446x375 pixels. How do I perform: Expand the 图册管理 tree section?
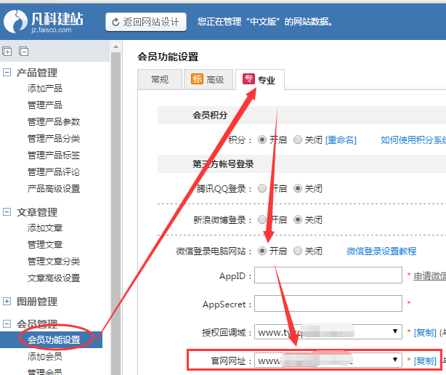7,302
